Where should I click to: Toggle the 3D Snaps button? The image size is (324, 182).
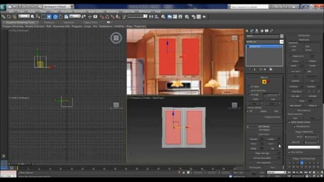pyautogui.click(x=102, y=17)
